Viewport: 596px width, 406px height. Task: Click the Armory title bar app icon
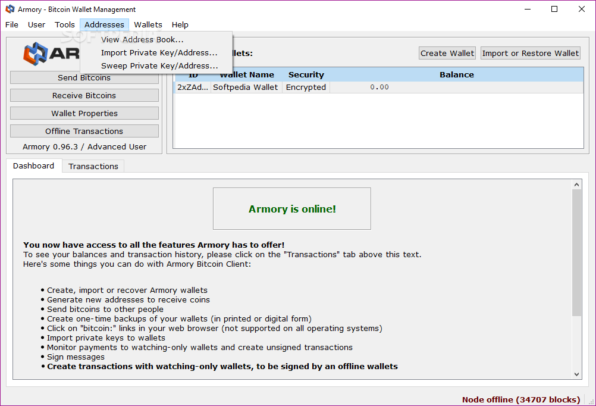click(10, 9)
